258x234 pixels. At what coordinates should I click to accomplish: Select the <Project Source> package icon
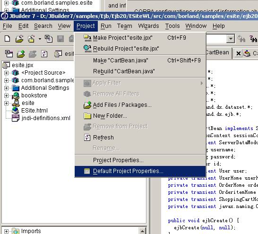coord(15,73)
